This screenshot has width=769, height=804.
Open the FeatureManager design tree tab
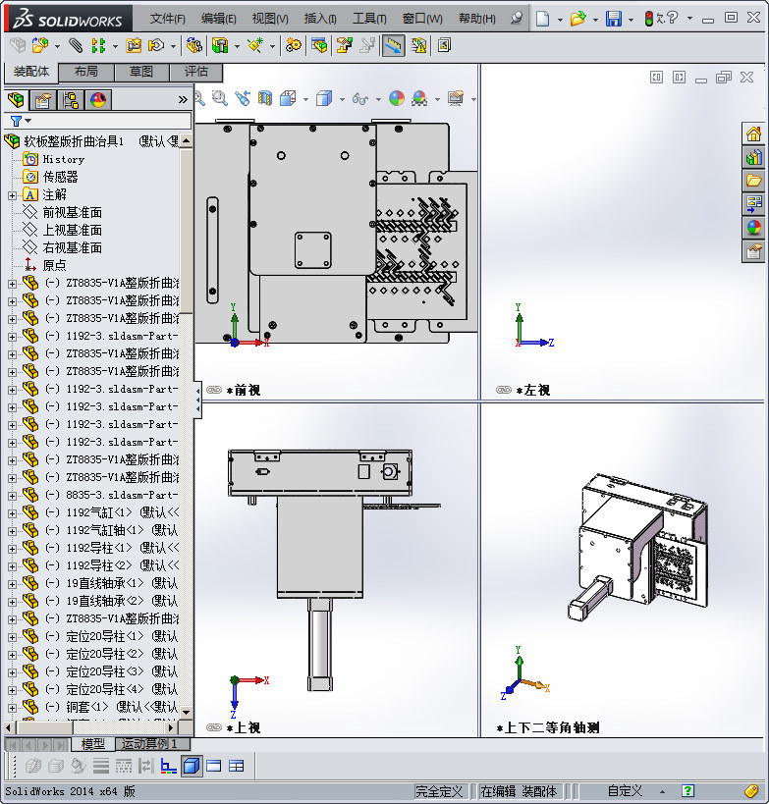pyautogui.click(x=17, y=99)
